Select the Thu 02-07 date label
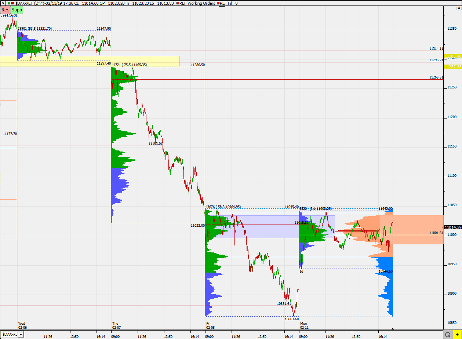 pyautogui.click(x=116, y=325)
